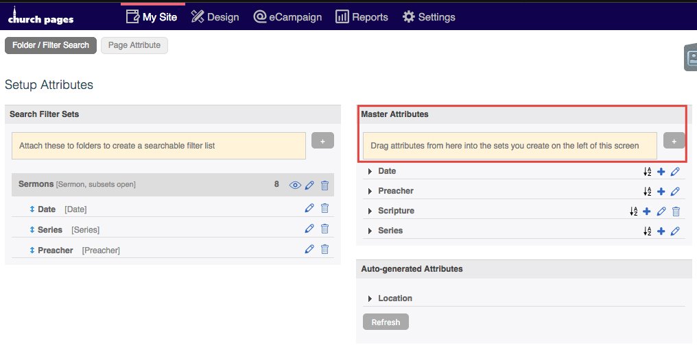This screenshot has height=347, width=697.
Task: Expand the Series master attribute
Action: (370, 231)
